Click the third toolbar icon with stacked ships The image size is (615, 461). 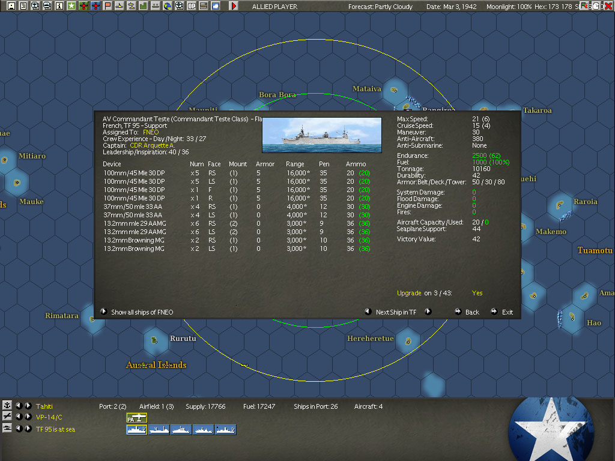tap(35, 6)
